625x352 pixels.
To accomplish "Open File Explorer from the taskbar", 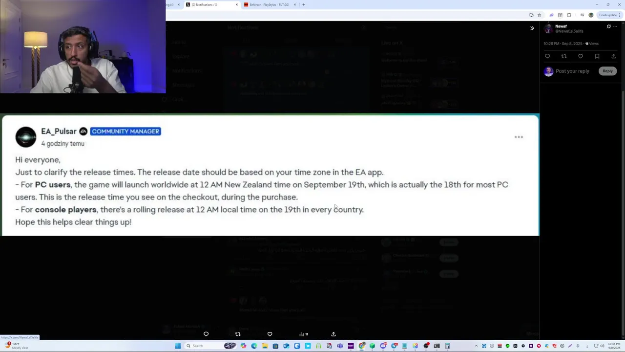I will [265, 346].
